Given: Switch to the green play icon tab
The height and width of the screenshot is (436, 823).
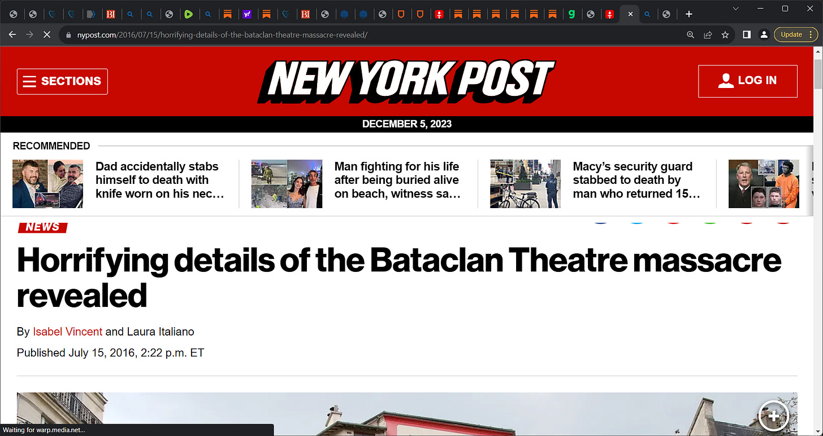Looking at the screenshot, I should (189, 14).
